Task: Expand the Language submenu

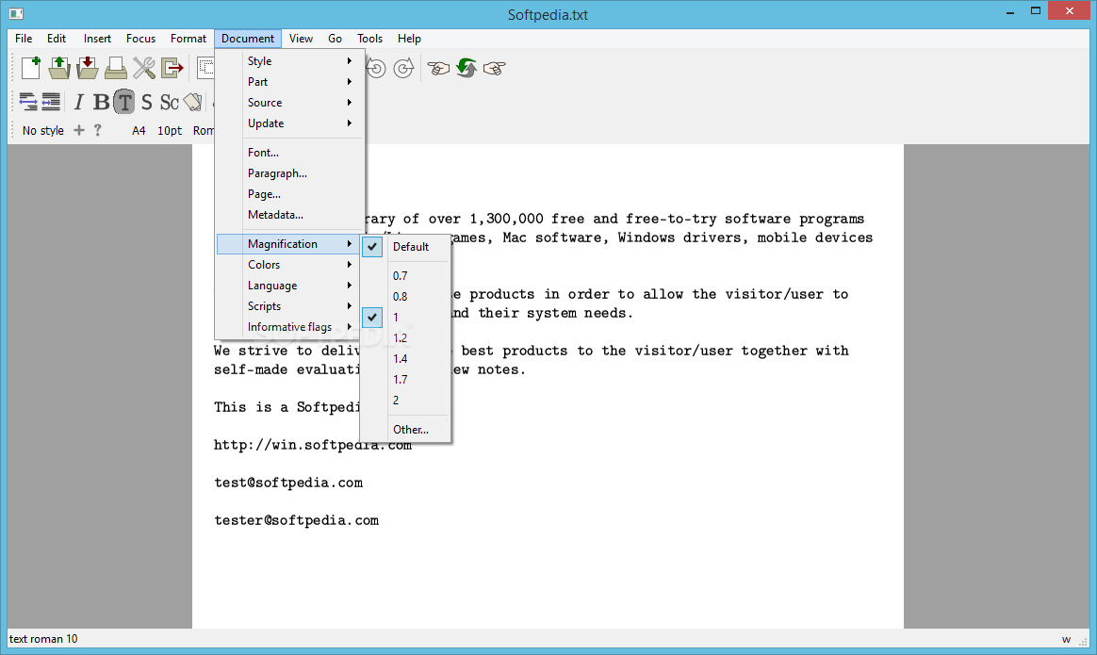Action: click(290, 286)
